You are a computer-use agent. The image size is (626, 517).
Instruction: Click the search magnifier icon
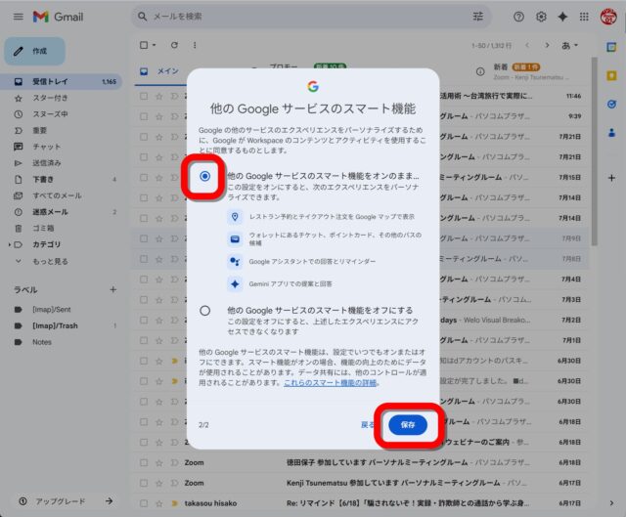[x=142, y=17]
